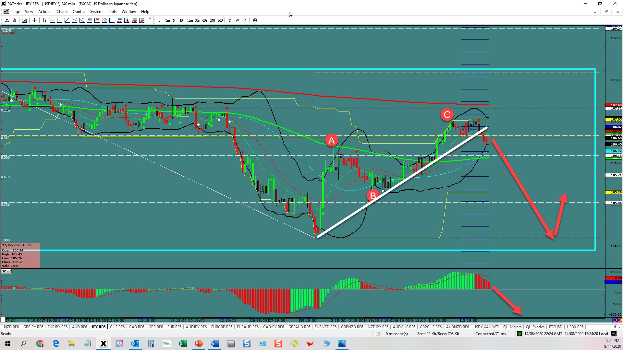Open the Charts menu

pyautogui.click(x=62, y=11)
